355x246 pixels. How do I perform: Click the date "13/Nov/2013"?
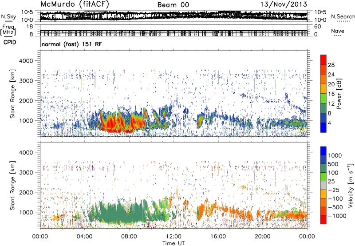coord(284,4)
